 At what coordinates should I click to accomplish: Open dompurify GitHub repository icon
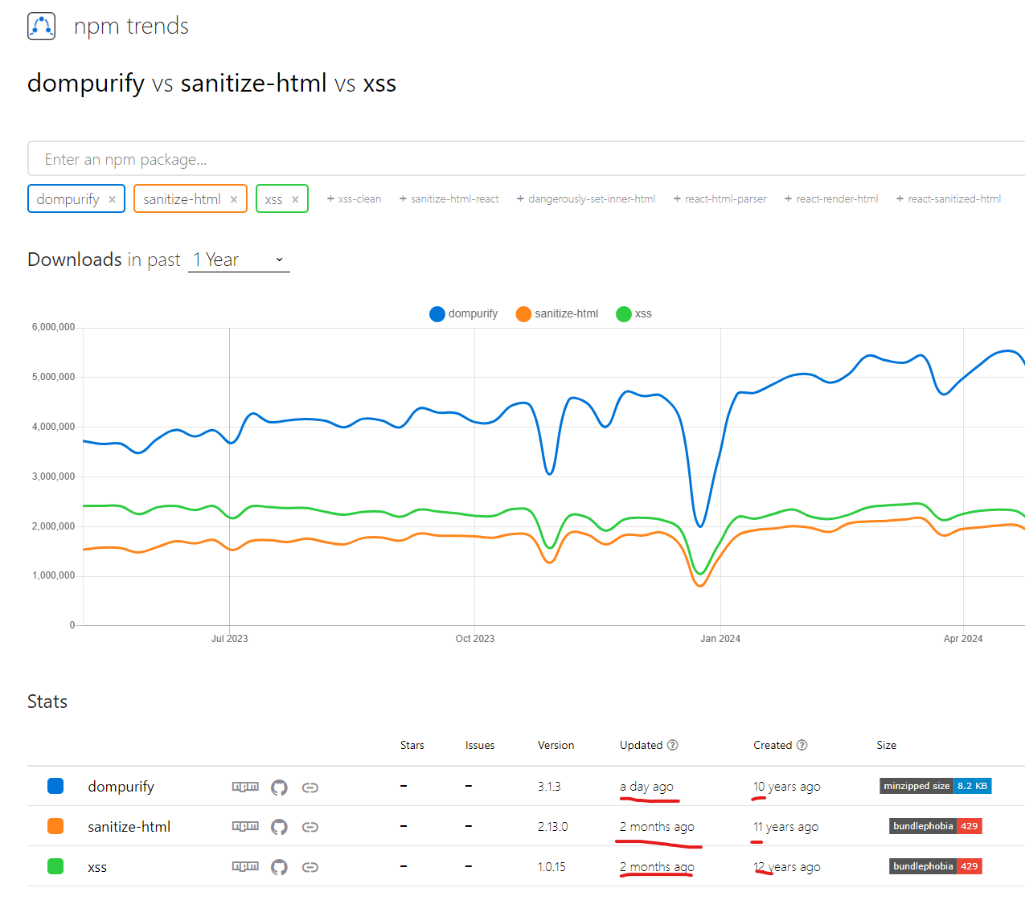point(279,787)
